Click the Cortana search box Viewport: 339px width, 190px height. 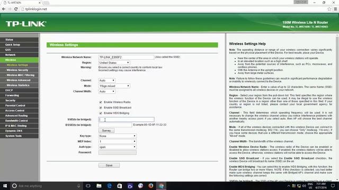click(x=47, y=186)
